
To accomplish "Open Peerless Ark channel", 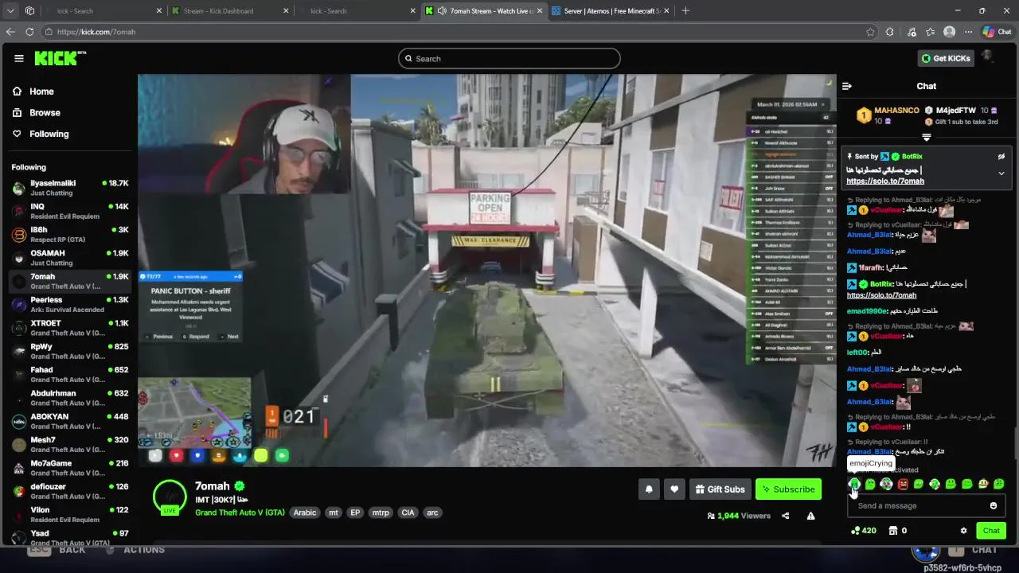I will point(70,304).
